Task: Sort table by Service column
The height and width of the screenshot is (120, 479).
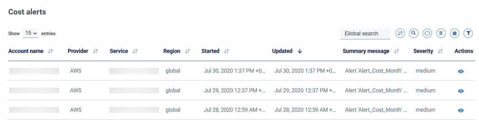Action: [135, 51]
